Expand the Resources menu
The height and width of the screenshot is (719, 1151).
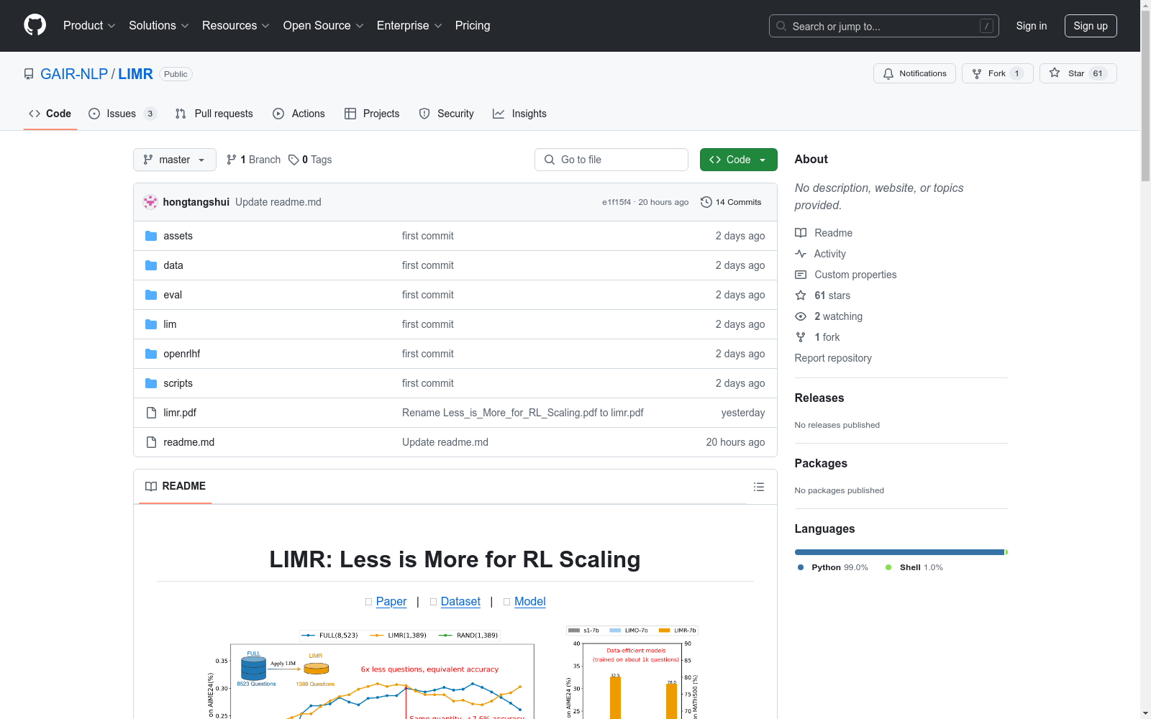point(236,25)
